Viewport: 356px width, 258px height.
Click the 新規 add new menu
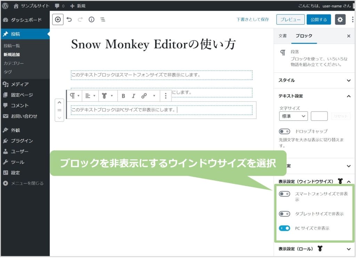point(78,6)
